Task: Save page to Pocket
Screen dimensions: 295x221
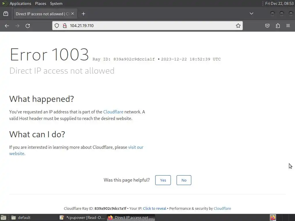Action: [267, 26]
